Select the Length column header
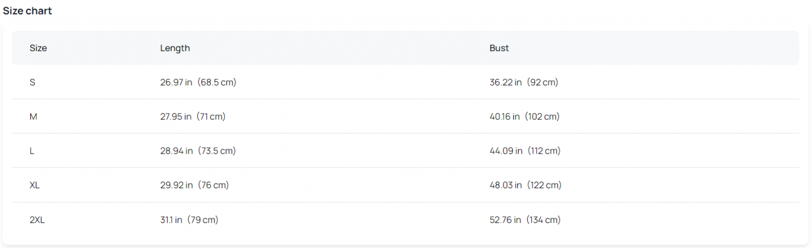 click(x=175, y=48)
